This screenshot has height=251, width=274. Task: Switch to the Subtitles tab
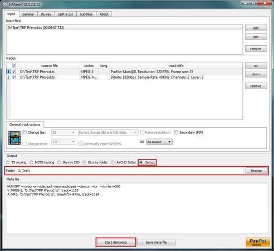coord(86,14)
